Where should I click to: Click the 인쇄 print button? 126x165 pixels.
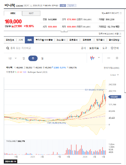116,48
